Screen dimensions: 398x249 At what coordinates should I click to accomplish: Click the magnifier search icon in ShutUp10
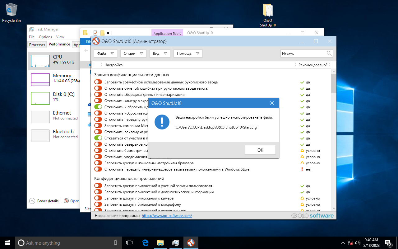[329, 54]
